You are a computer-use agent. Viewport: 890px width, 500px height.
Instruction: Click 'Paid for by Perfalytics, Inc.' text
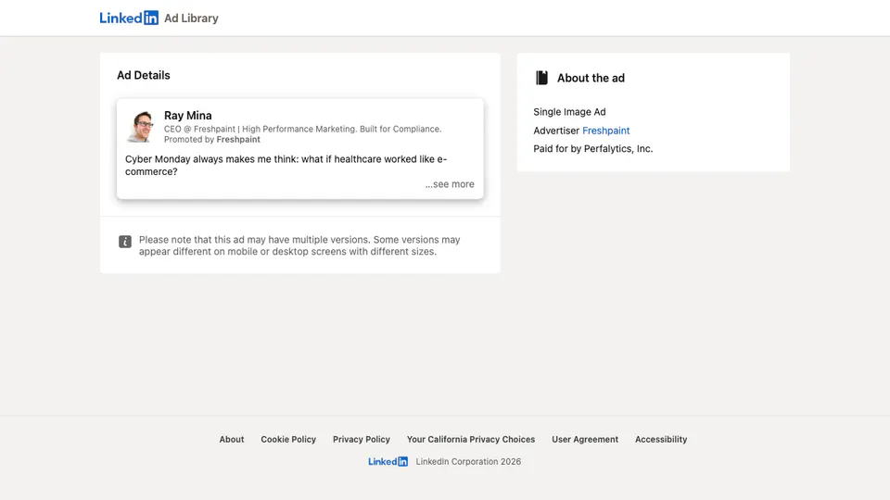tap(593, 148)
